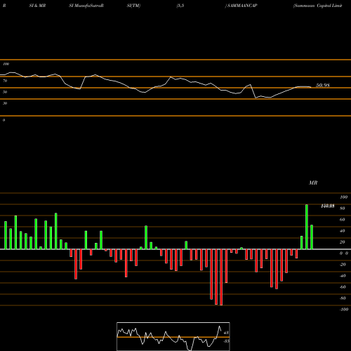Click the 'SI MunafaSutraR' header label
Image resolution: width=351 pixels, height=351 pixels.
tap(86, 6)
